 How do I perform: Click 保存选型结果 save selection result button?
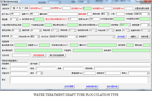click(x=39, y=55)
